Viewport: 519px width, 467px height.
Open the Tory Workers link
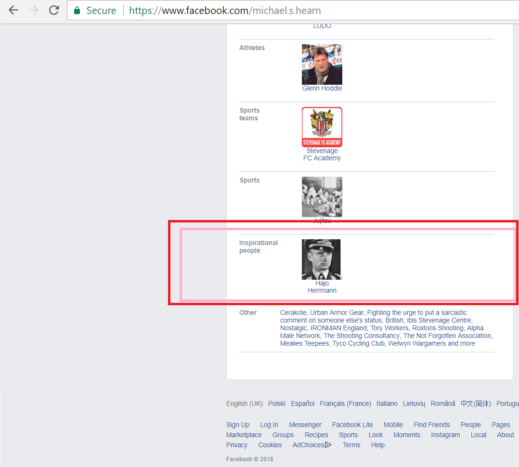coord(389,328)
